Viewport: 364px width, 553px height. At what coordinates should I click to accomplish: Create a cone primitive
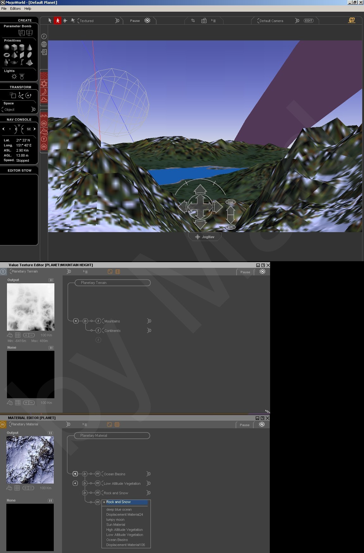tap(29, 47)
